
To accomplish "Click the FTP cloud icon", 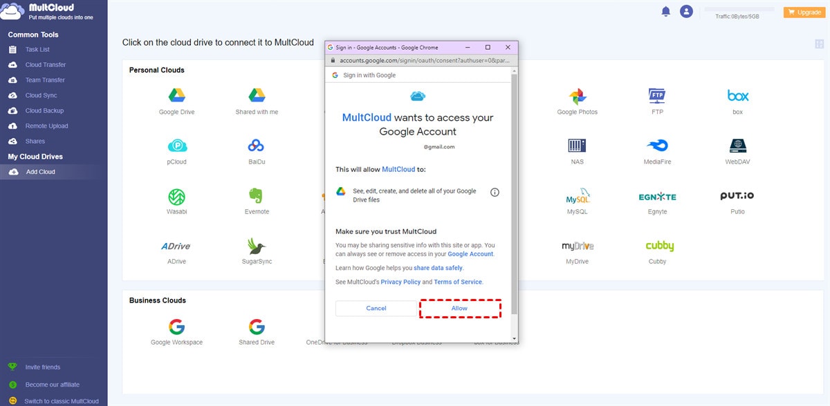I will click(x=656, y=95).
